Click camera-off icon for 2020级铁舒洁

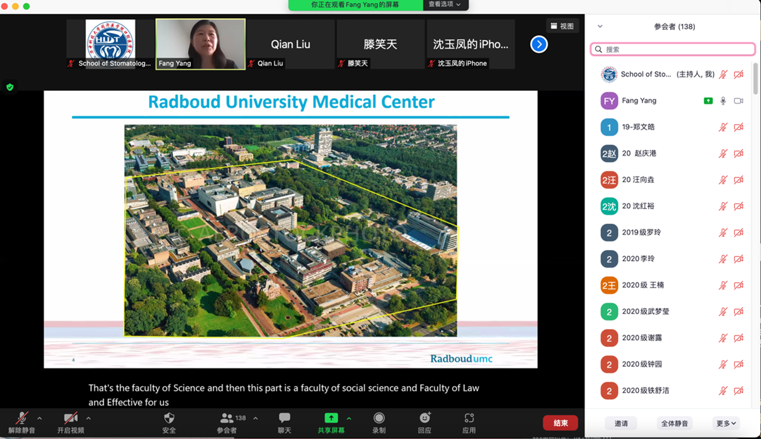pyautogui.click(x=739, y=391)
